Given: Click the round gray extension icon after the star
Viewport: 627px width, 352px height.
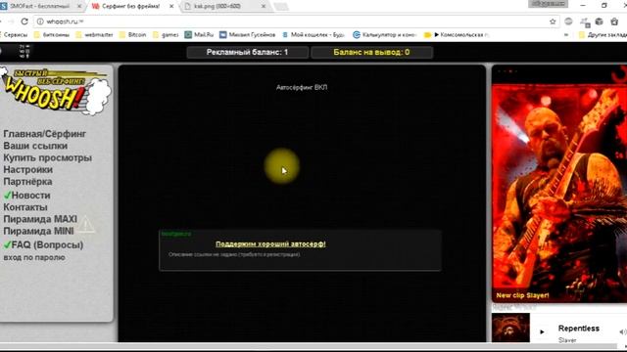Looking at the screenshot, I should pos(568,22).
